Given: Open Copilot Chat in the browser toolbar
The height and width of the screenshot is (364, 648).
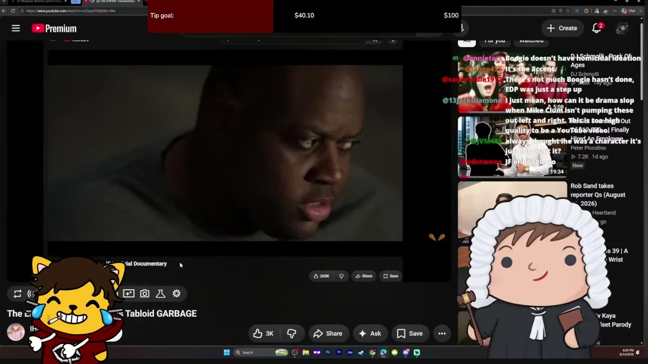Looking at the screenshot, I should (x=628, y=11).
